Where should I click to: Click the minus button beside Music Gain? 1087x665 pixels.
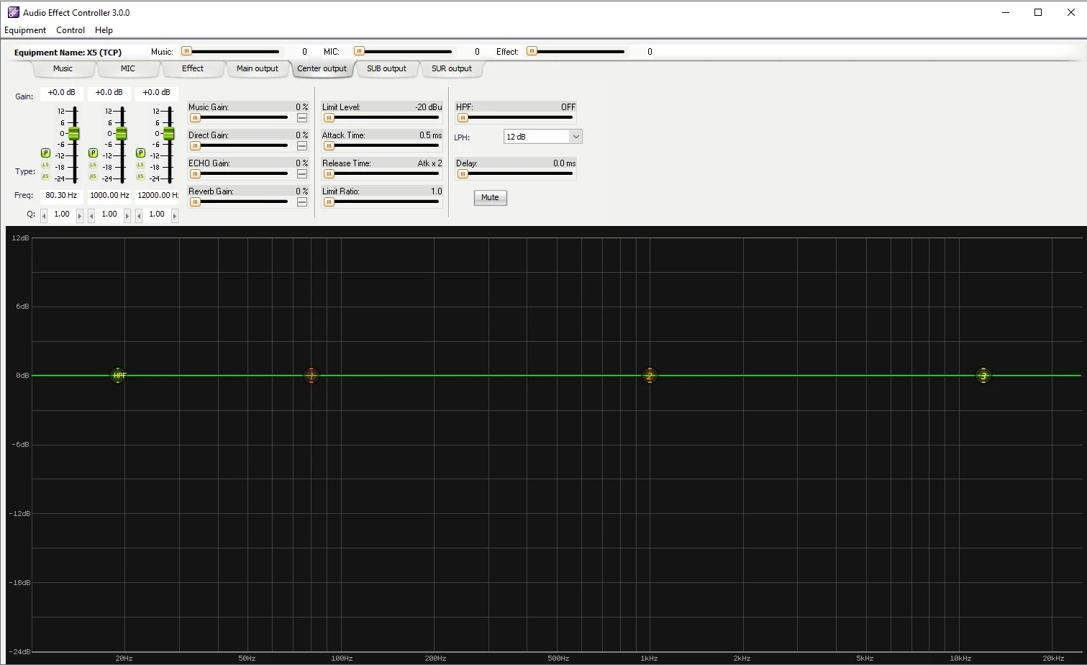tap(302, 118)
